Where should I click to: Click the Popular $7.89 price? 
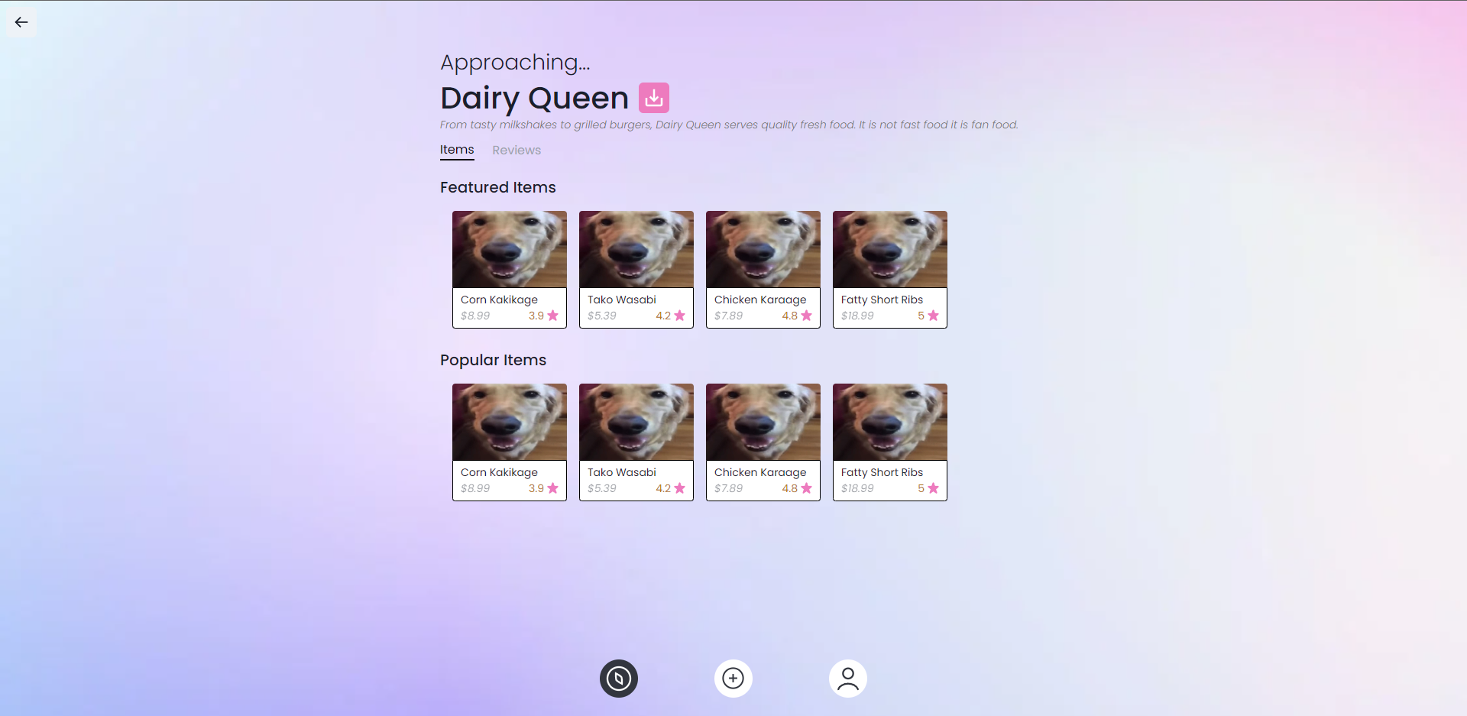tap(729, 488)
